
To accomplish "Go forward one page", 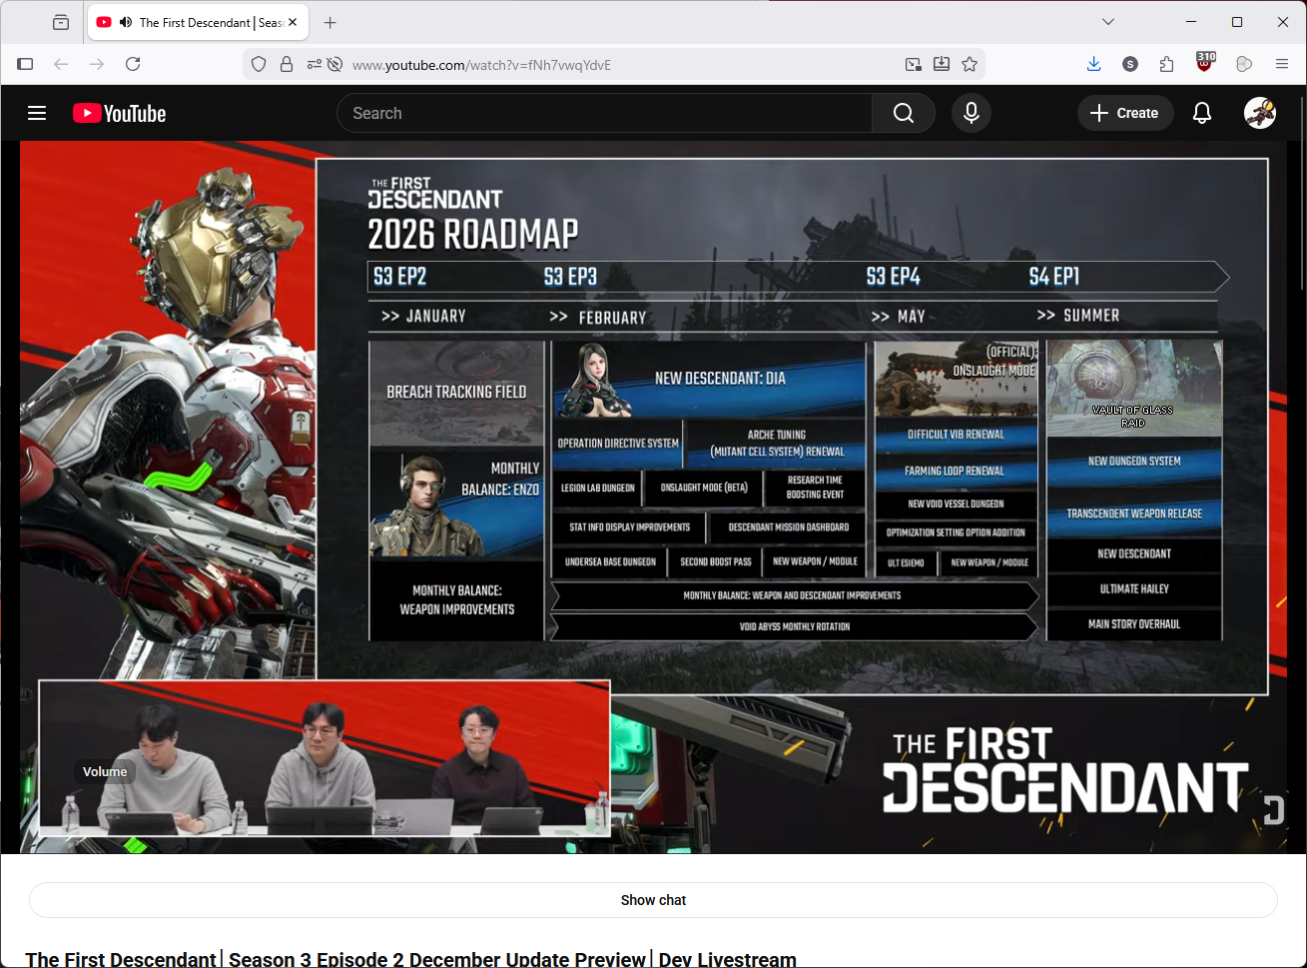I will (x=97, y=64).
